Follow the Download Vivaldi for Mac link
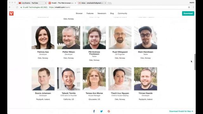The width and height of the screenshot is (203, 114). tap(181, 111)
